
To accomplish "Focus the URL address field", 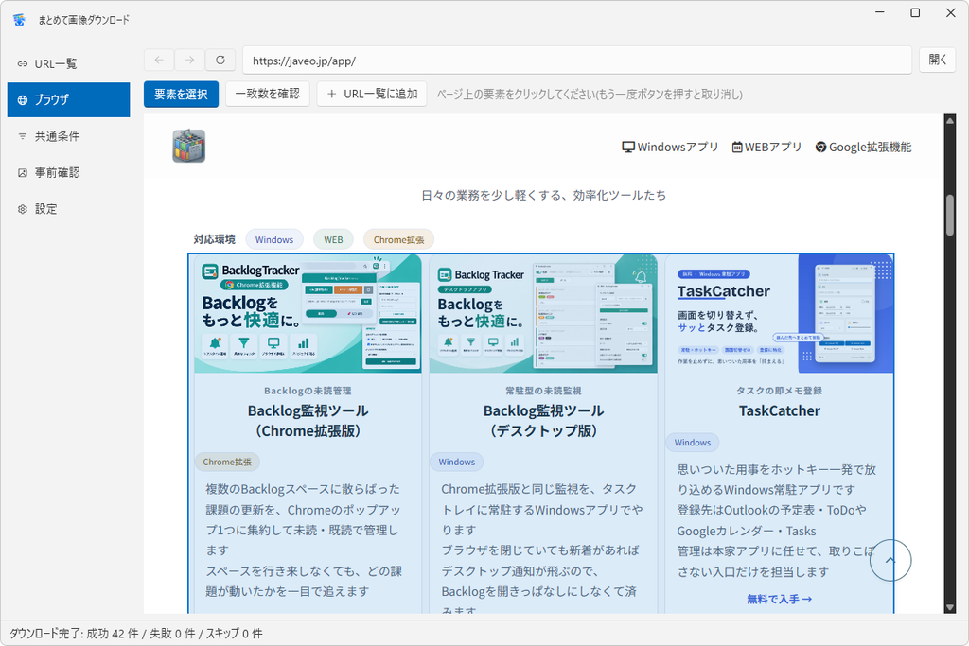I will [x=577, y=61].
